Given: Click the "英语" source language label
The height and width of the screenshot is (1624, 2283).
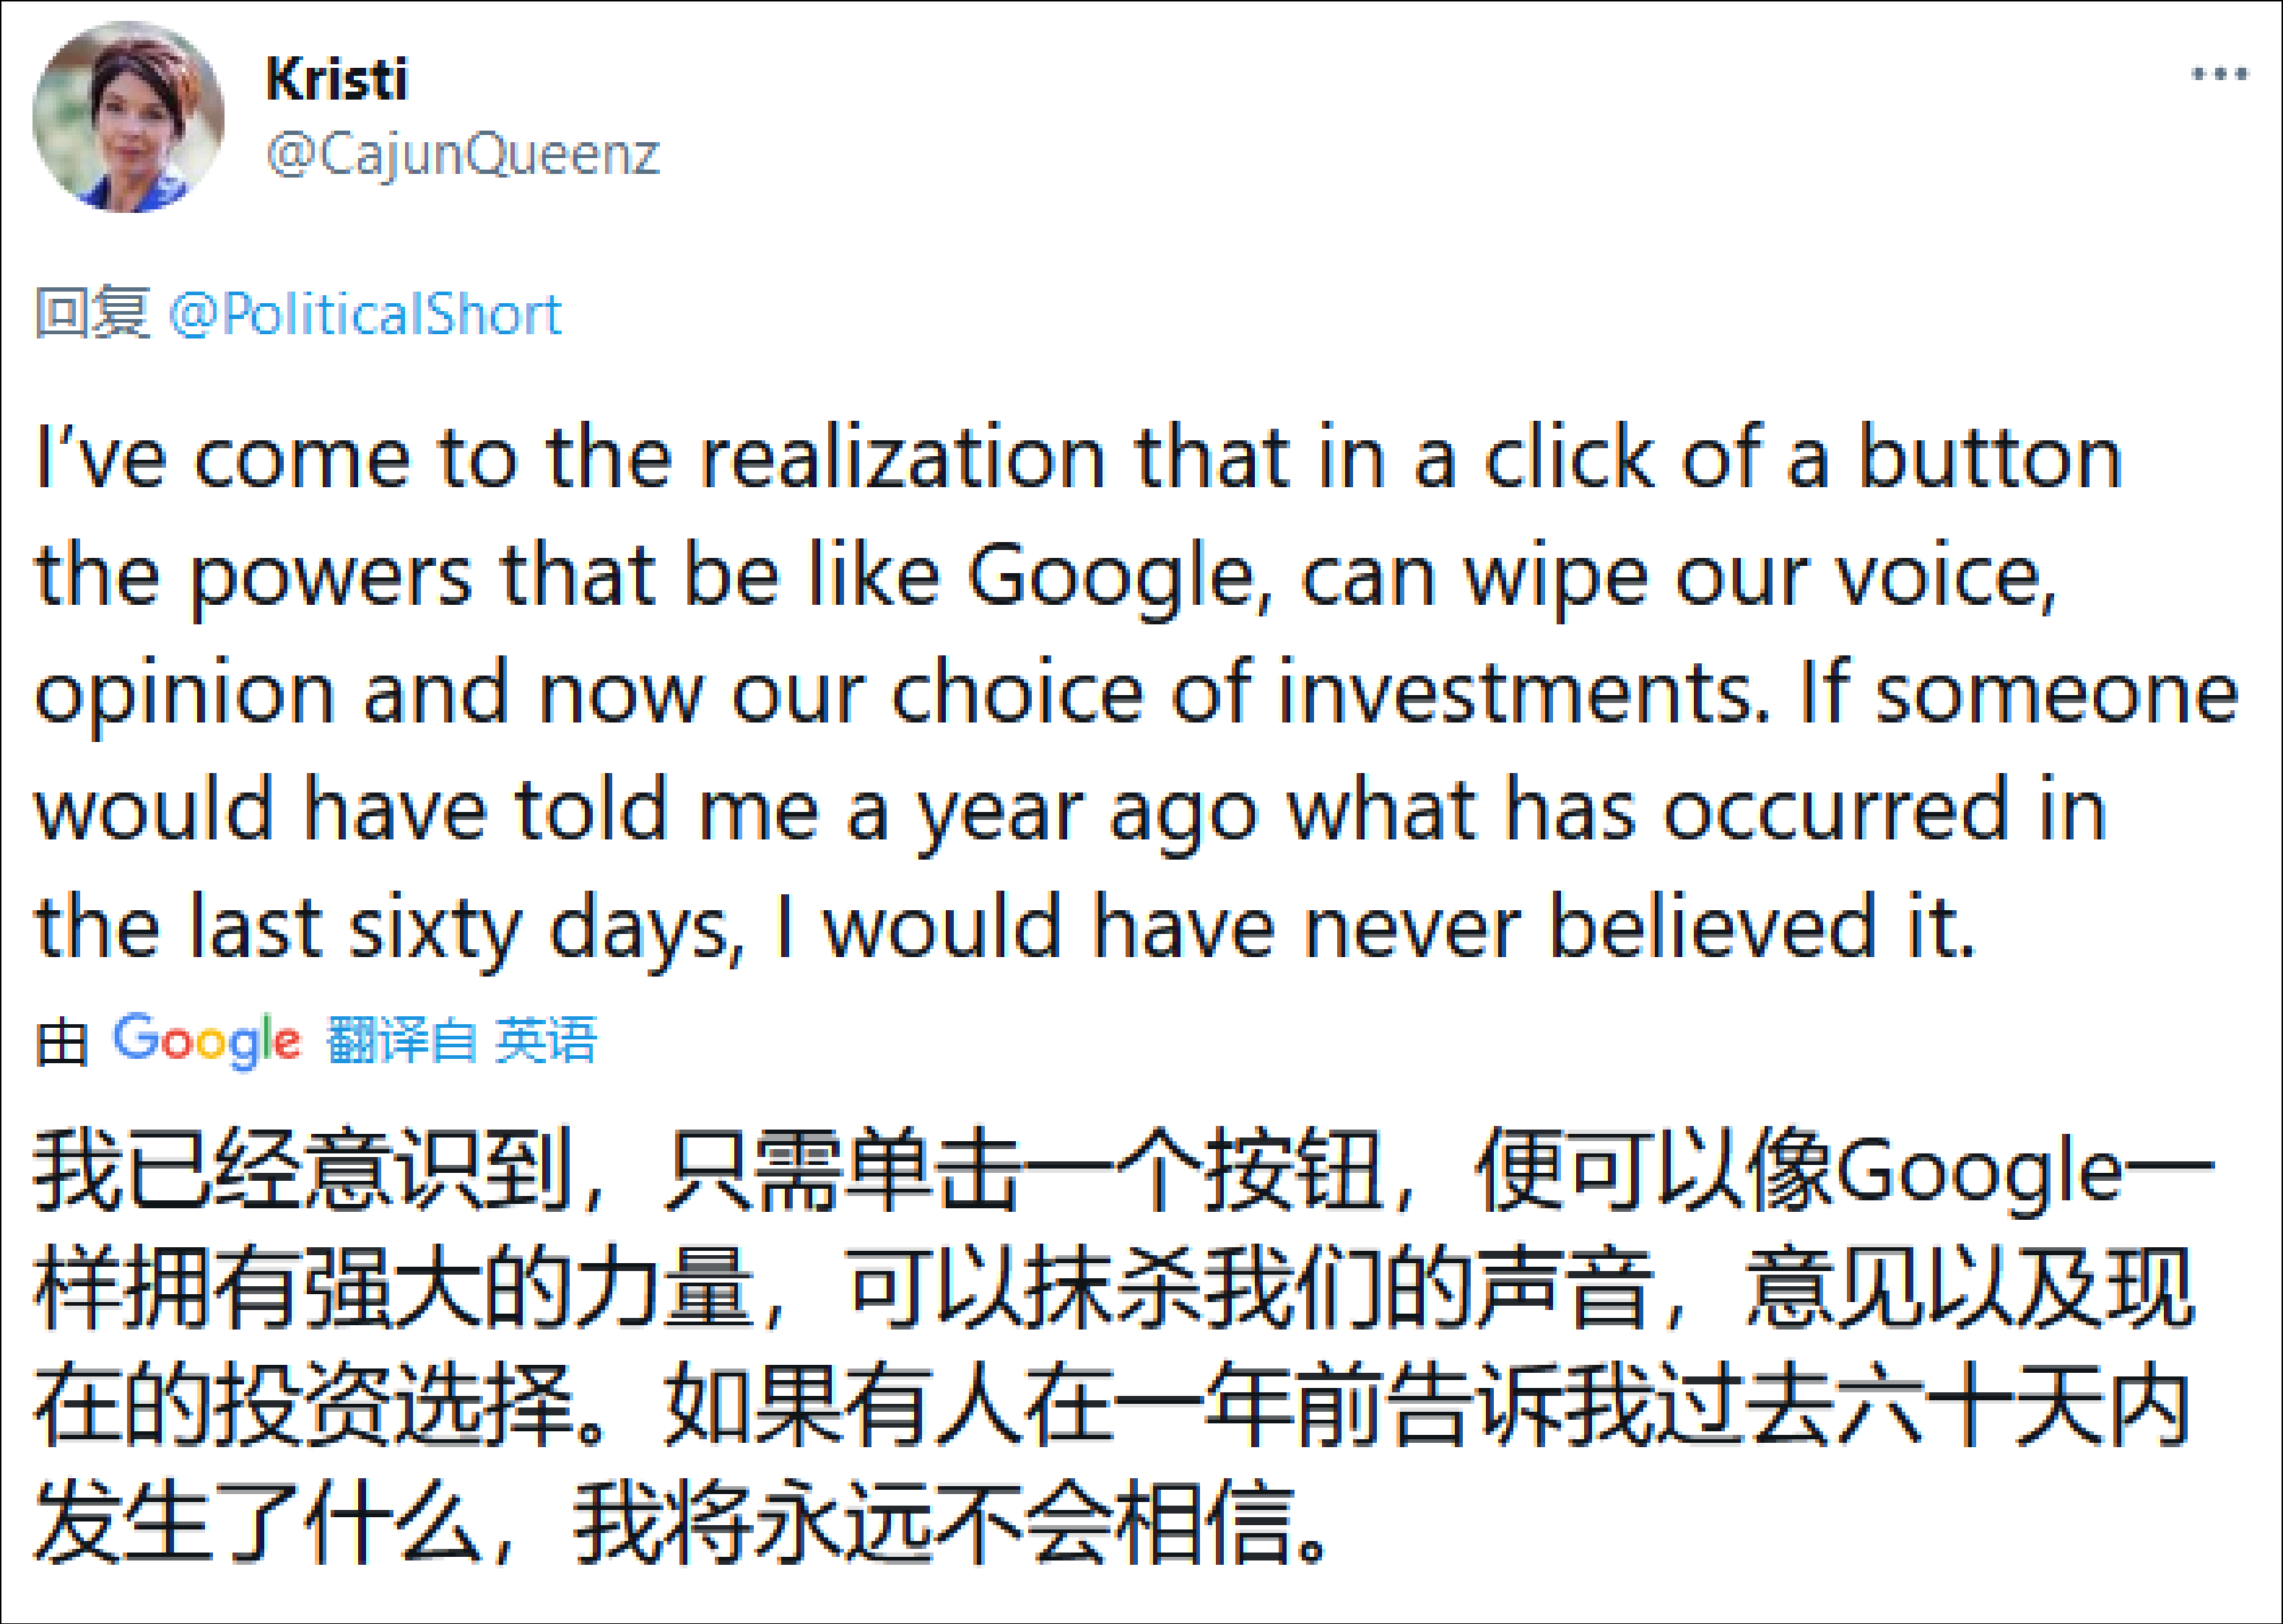Looking at the screenshot, I should tap(547, 1040).
